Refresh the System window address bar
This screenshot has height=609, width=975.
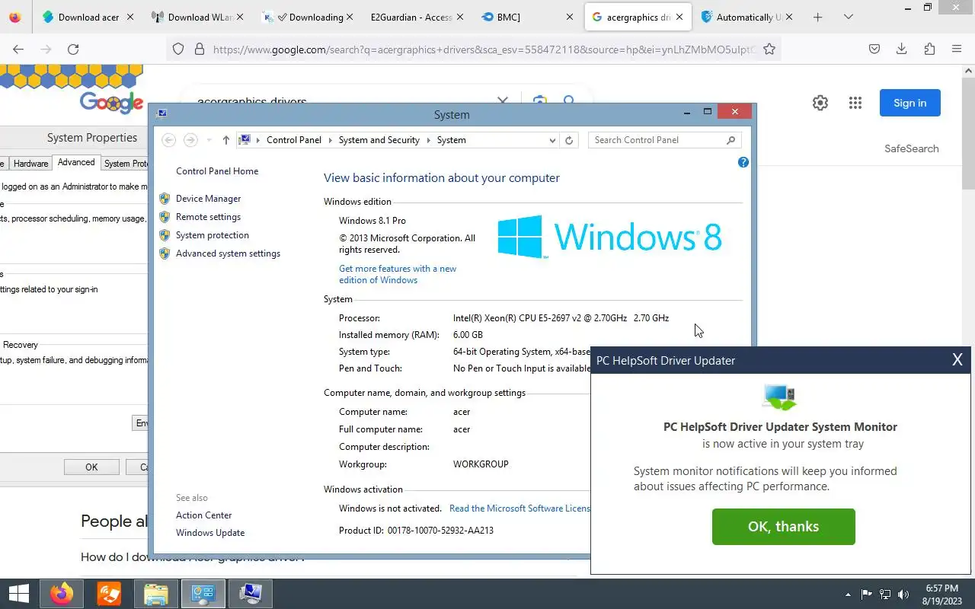click(x=569, y=140)
